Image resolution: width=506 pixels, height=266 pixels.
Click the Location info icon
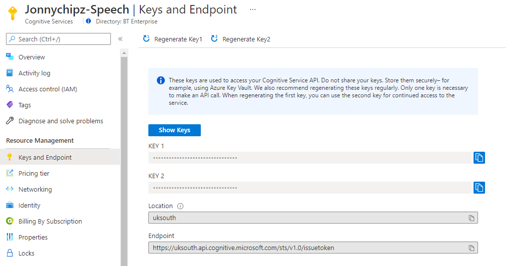point(180,206)
